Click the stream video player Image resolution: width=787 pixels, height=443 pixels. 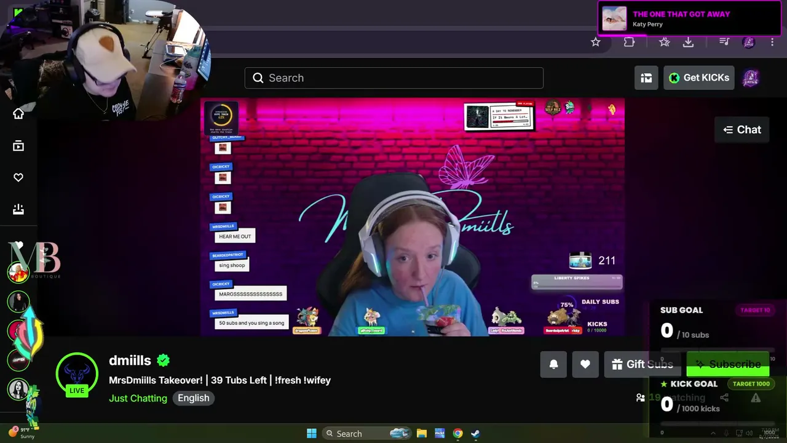click(x=413, y=217)
